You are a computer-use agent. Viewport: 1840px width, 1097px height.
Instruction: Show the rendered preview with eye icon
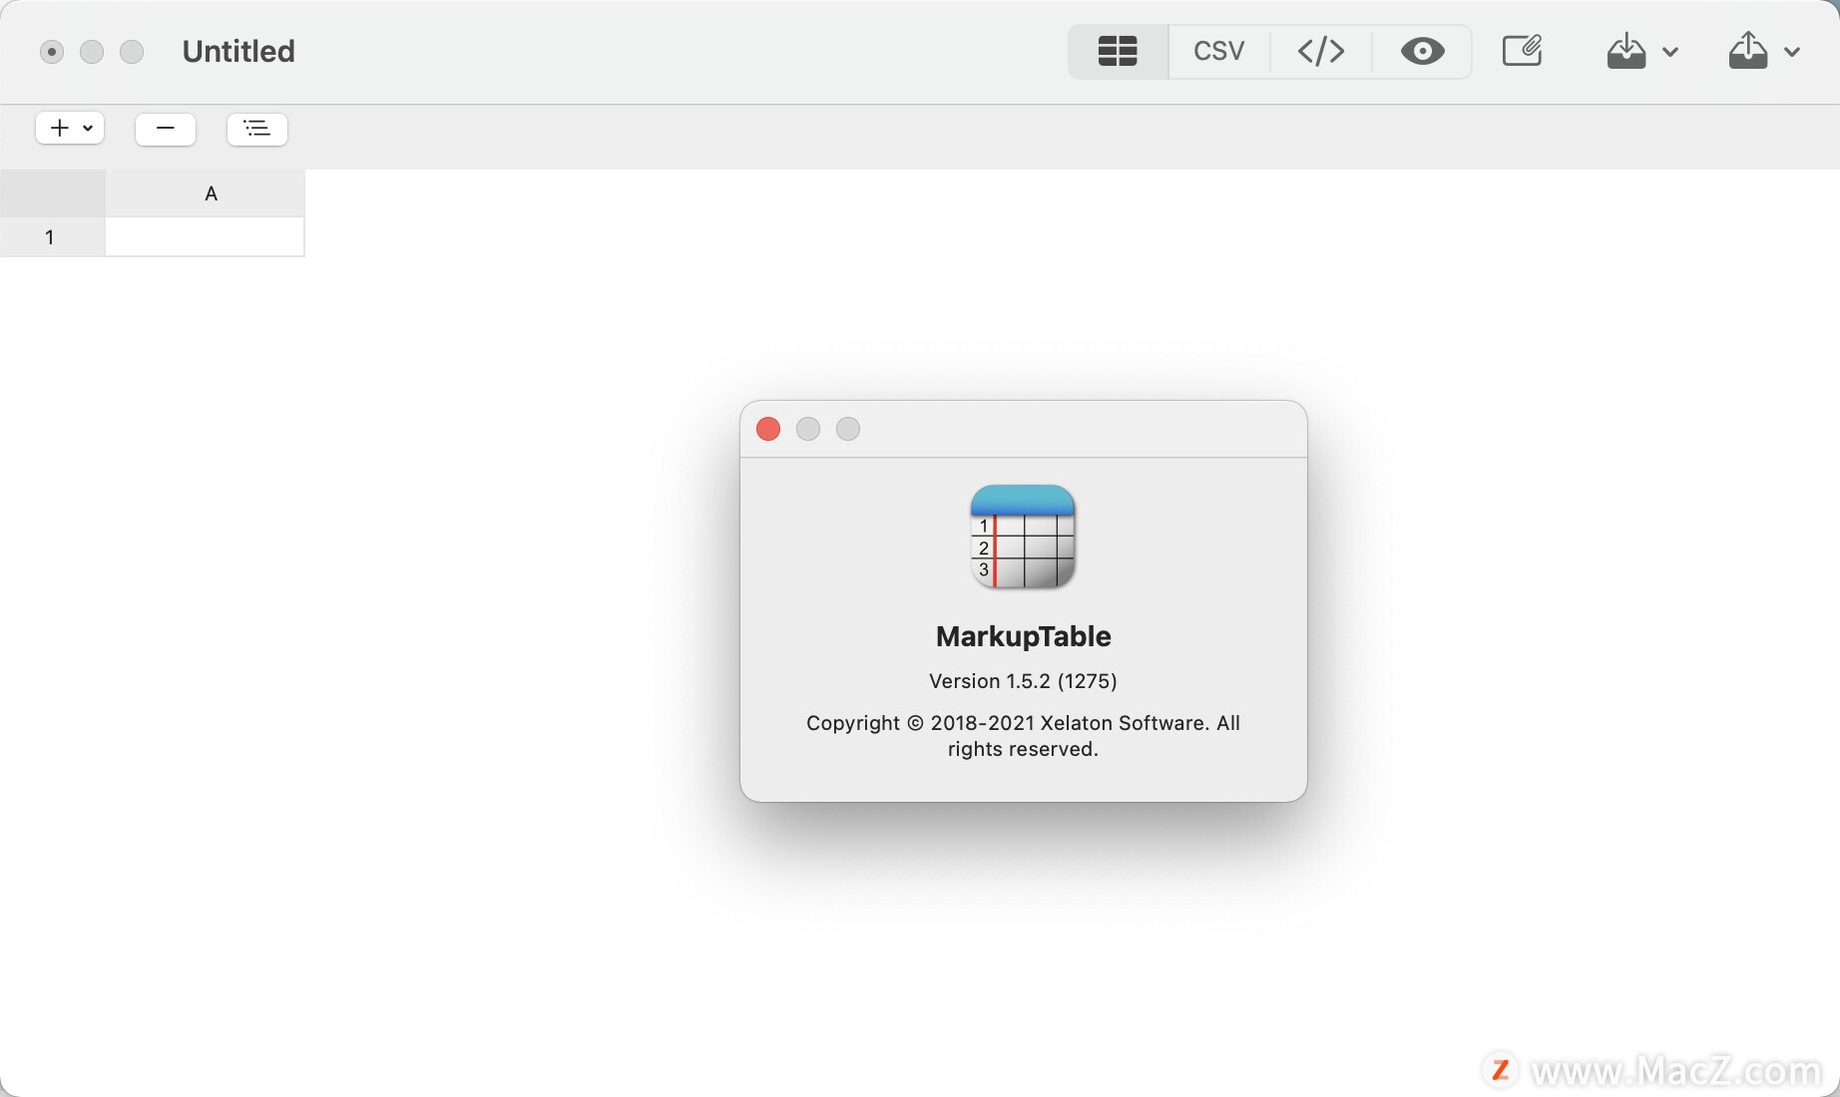tap(1421, 51)
